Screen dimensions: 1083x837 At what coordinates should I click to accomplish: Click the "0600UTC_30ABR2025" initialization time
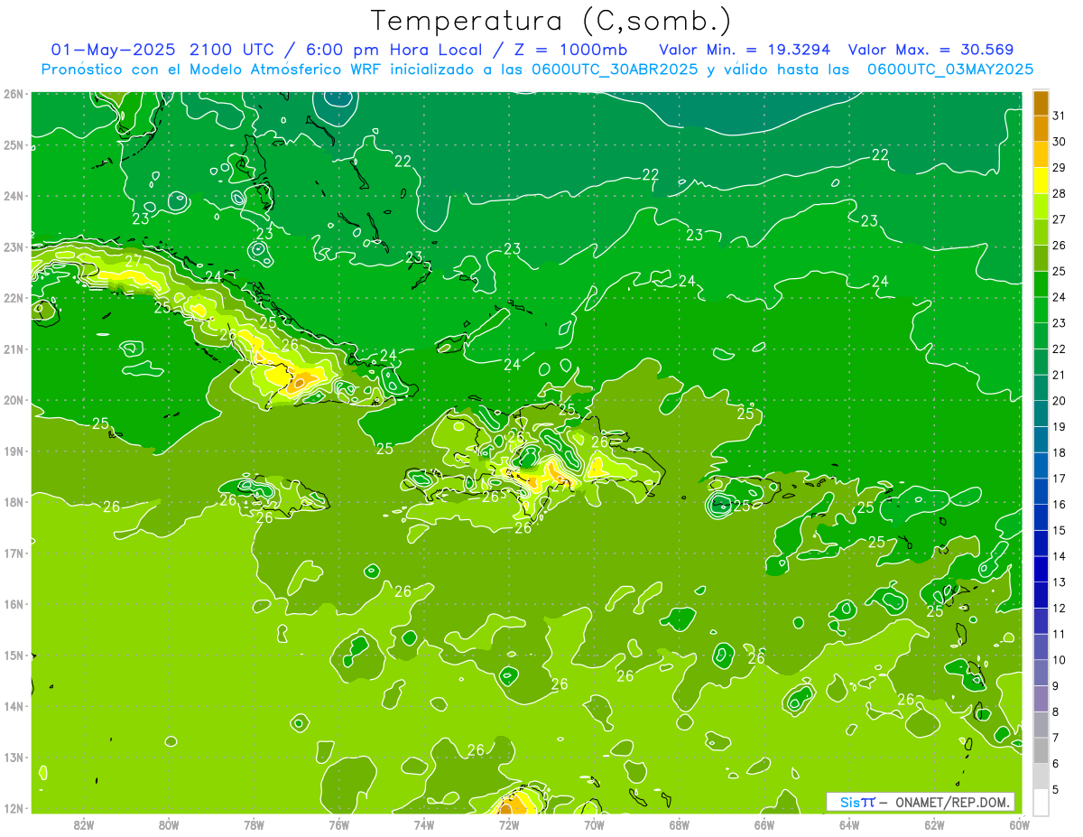(615, 69)
